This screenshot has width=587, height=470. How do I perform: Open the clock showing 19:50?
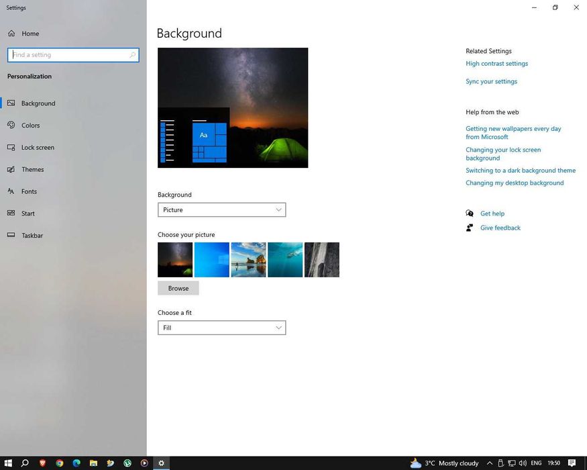pyautogui.click(x=553, y=463)
